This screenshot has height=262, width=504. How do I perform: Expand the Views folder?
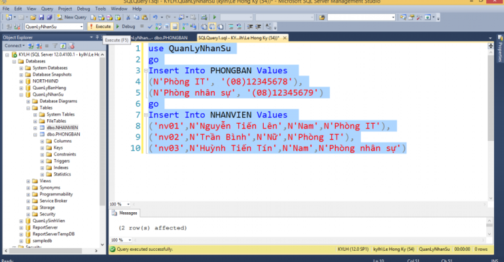(x=28, y=181)
